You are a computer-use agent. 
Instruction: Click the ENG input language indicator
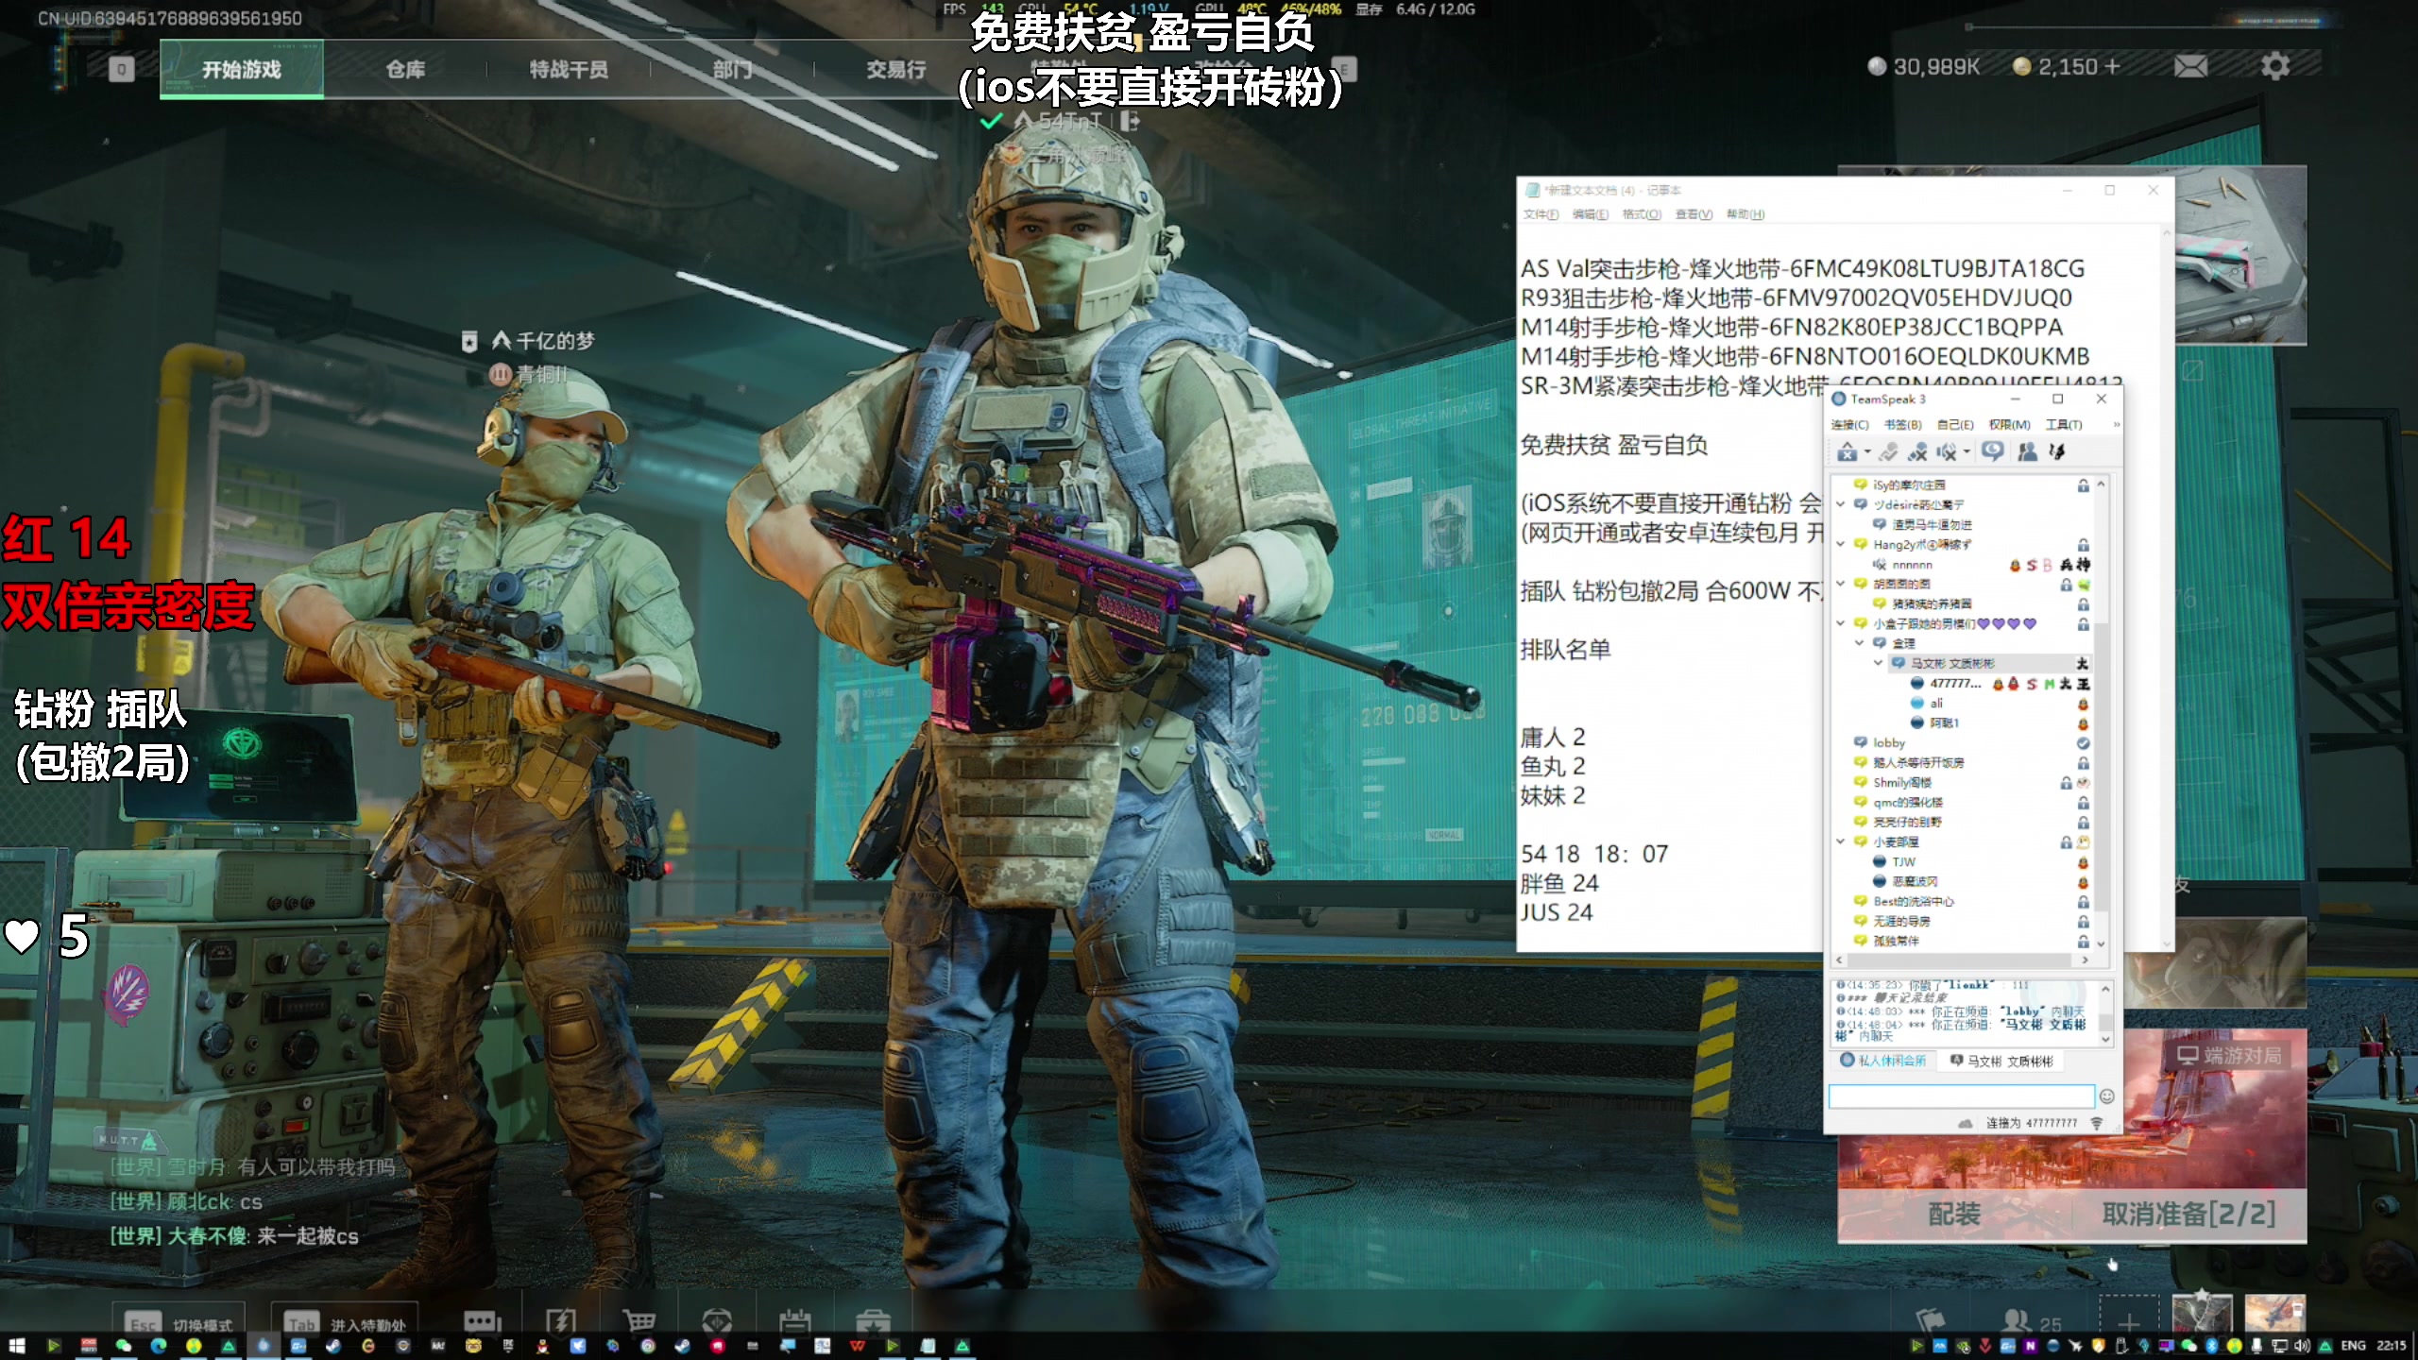(2353, 1346)
